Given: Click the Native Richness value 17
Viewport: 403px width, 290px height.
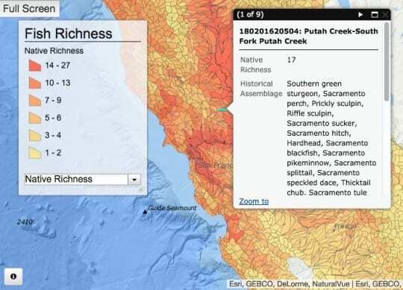Looking at the screenshot, I should tap(291, 60).
